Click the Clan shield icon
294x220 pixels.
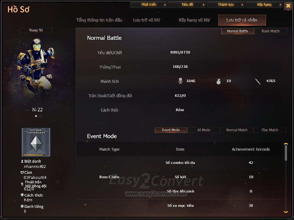[22, 172]
